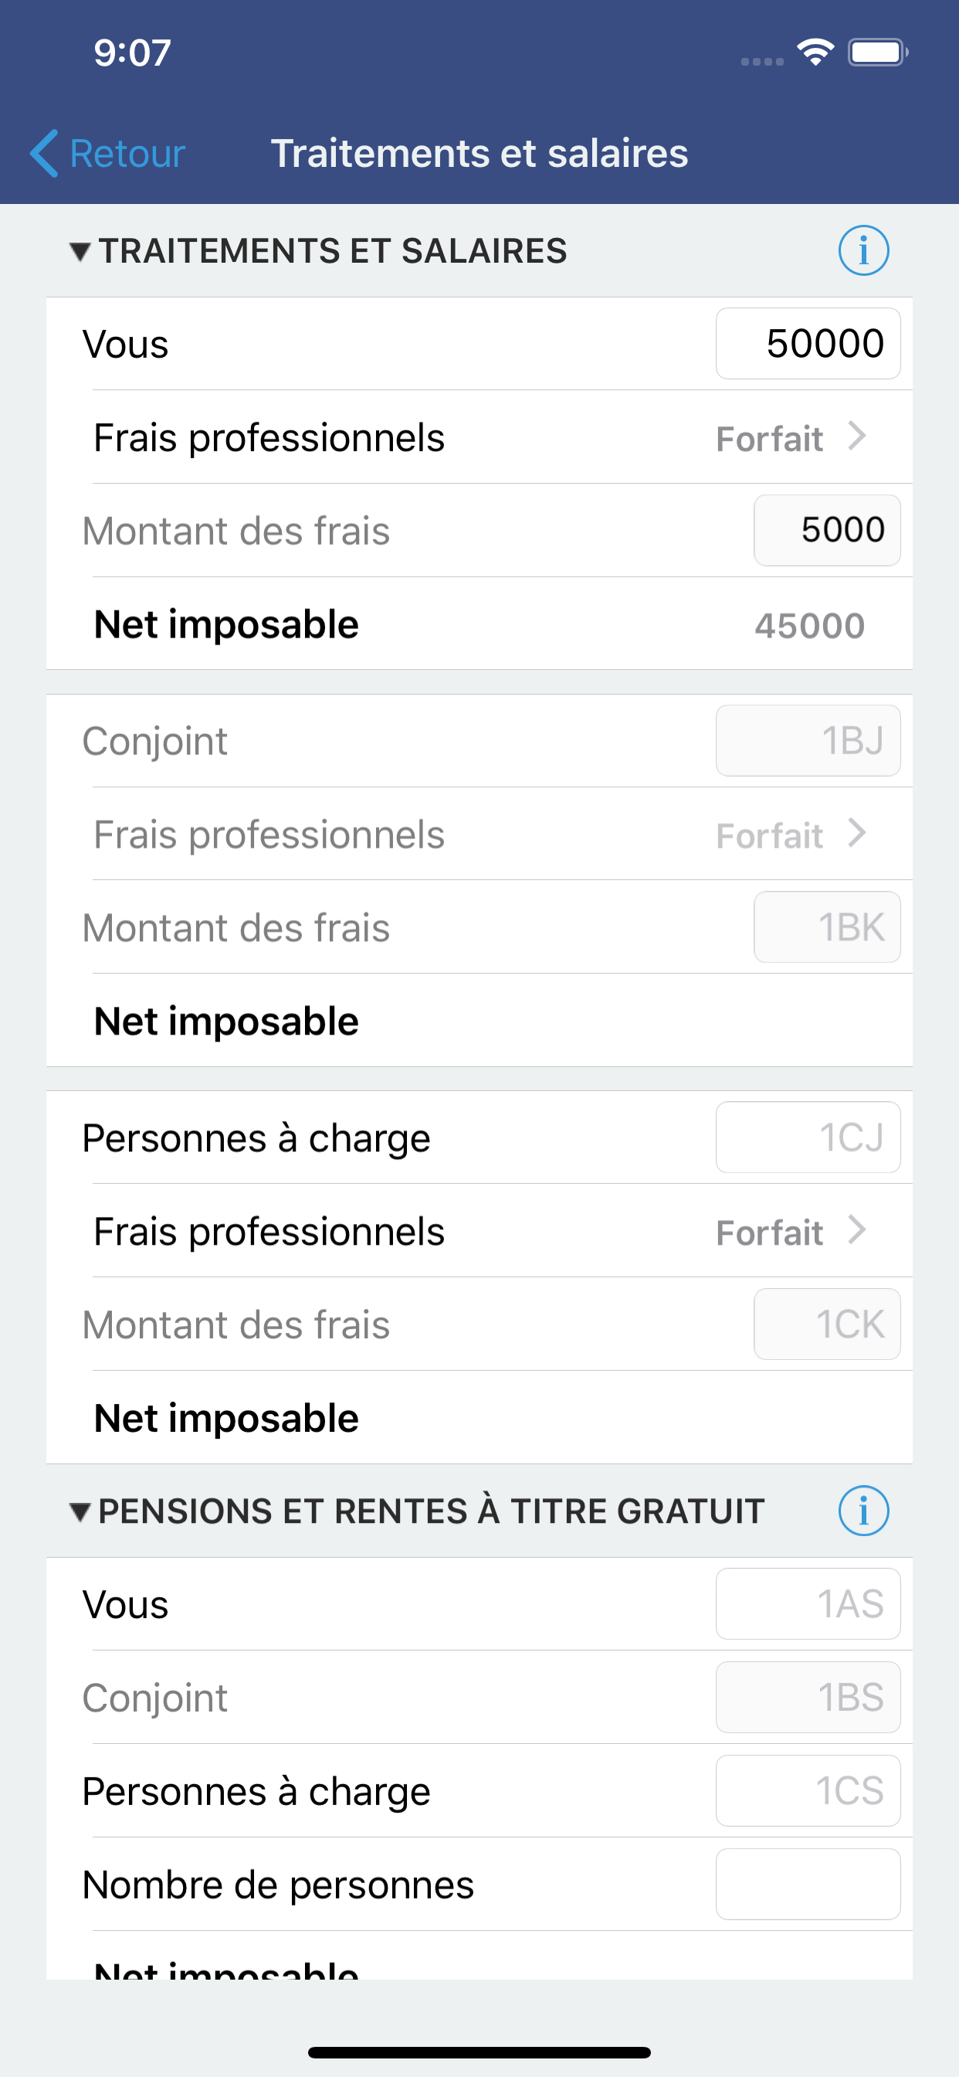Tap the Montant des frais field 1CK

click(x=826, y=1324)
